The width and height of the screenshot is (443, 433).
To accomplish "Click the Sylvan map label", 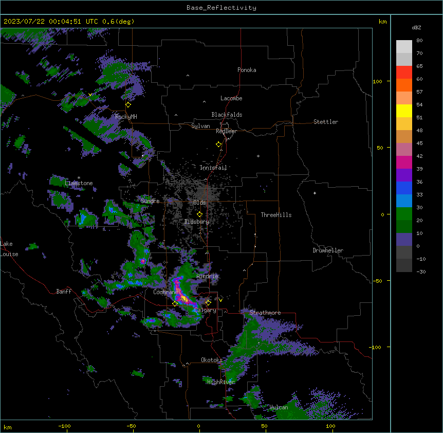I will tap(200, 126).
